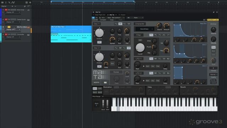The width and height of the screenshot is (227, 128).
Task: Toggle LFO 1 Free button
Action: tap(158, 66)
